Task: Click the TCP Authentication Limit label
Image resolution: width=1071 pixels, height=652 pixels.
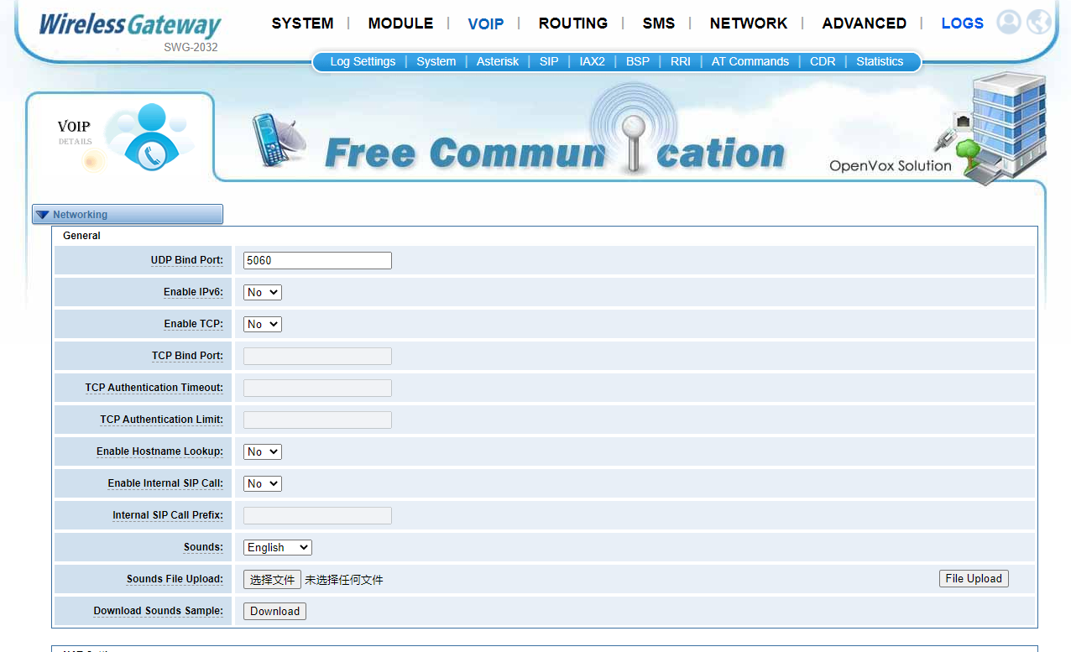Action: [162, 420]
